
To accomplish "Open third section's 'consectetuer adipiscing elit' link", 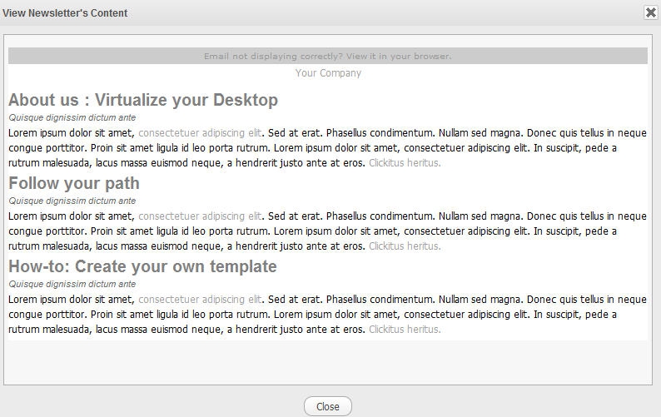I will (200, 300).
